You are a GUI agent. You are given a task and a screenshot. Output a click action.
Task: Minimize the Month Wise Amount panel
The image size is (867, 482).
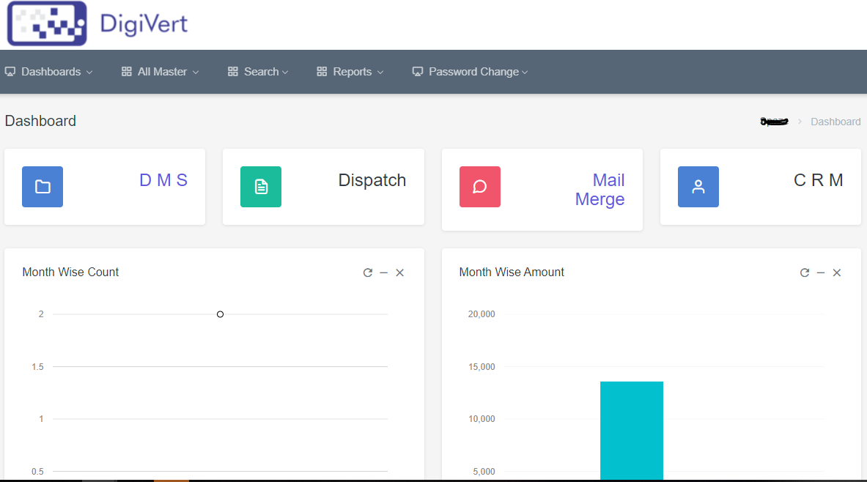821,272
